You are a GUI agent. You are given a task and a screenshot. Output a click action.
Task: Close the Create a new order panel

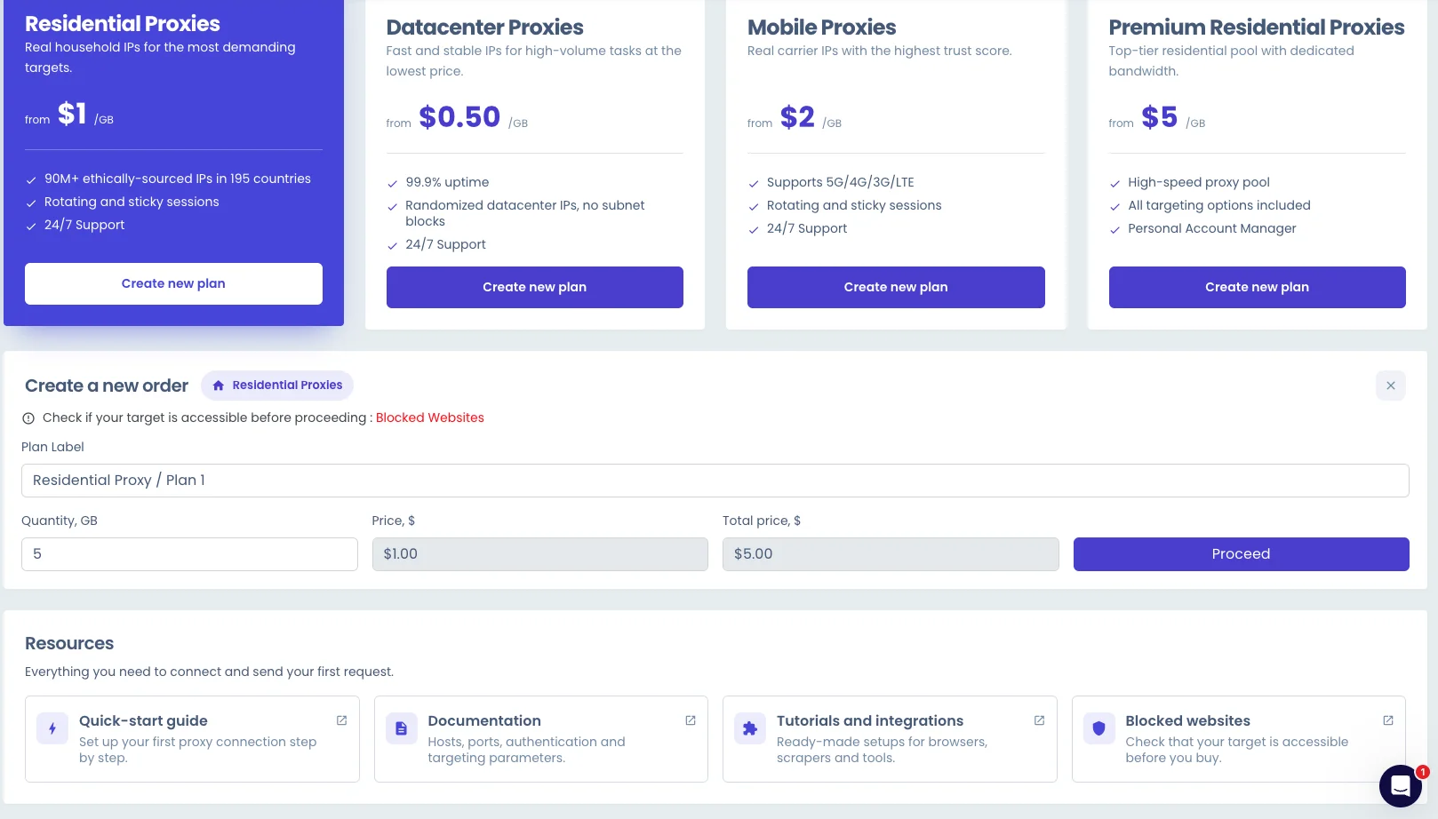click(x=1391, y=386)
